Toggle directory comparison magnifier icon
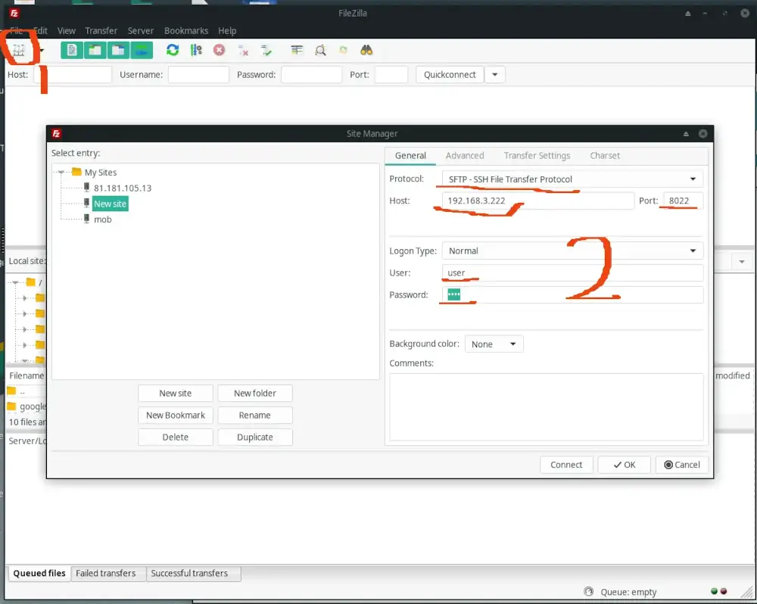This screenshot has height=604, width=757. click(320, 50)
